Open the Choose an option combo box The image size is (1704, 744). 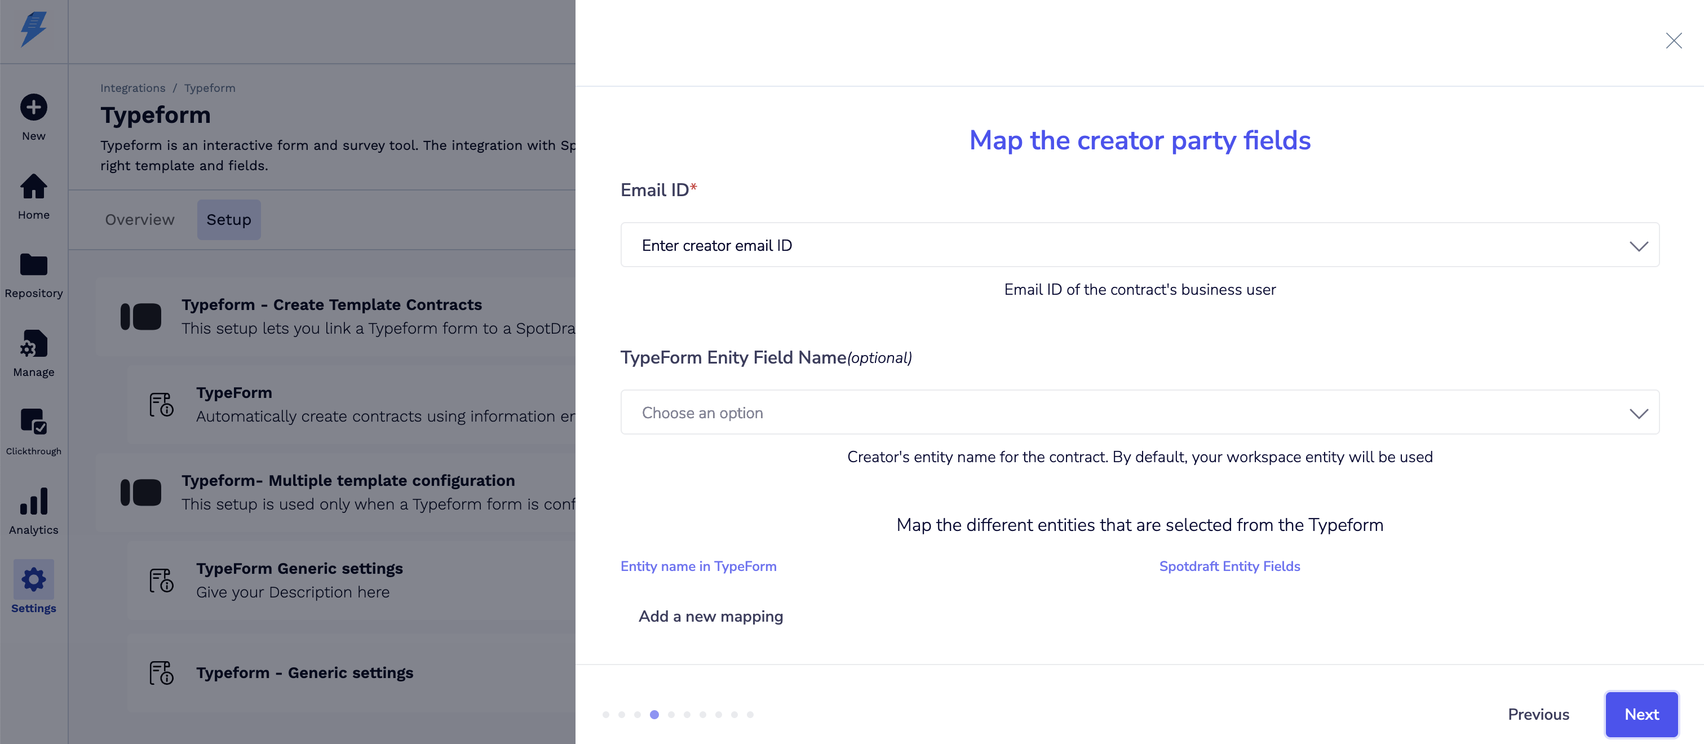1125,413
